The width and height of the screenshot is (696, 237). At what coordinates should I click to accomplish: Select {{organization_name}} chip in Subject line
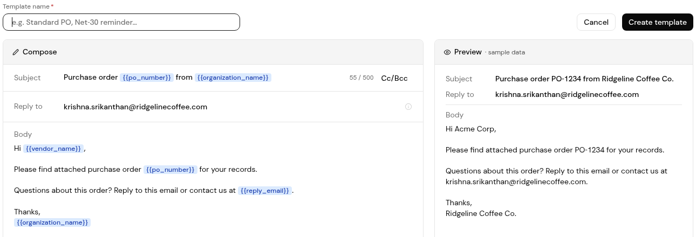pyautogui.click(x=233, y=78)
